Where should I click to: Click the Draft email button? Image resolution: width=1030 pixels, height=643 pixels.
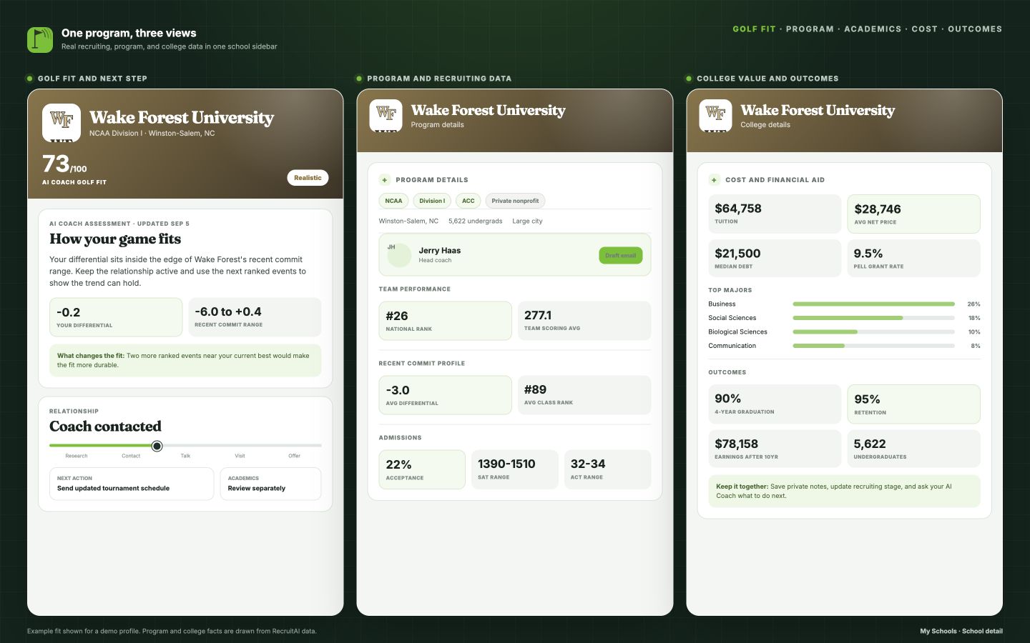point(621,255)
